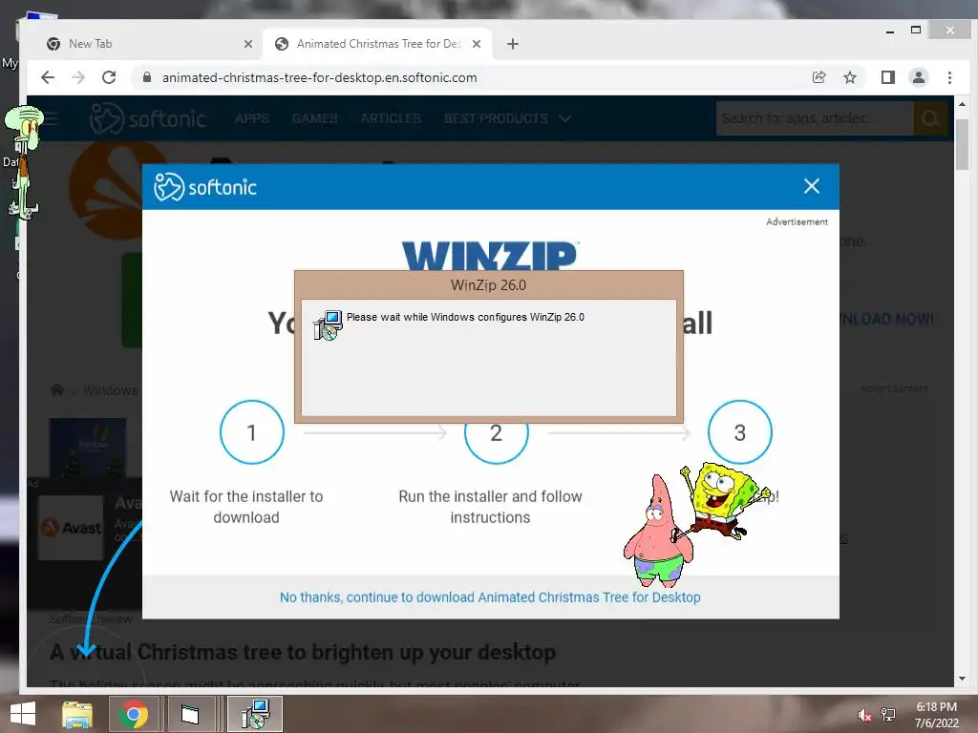Click the Avast ad thumbnail
The width and height of the screenshot is (978, 733).
(71, 528)
